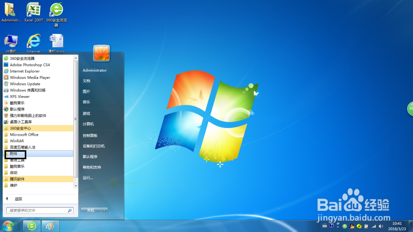Viewport: 413px width, 232px height.
Task: Open 默认程序 in the programs list
Action: click(x=38, y=109)
